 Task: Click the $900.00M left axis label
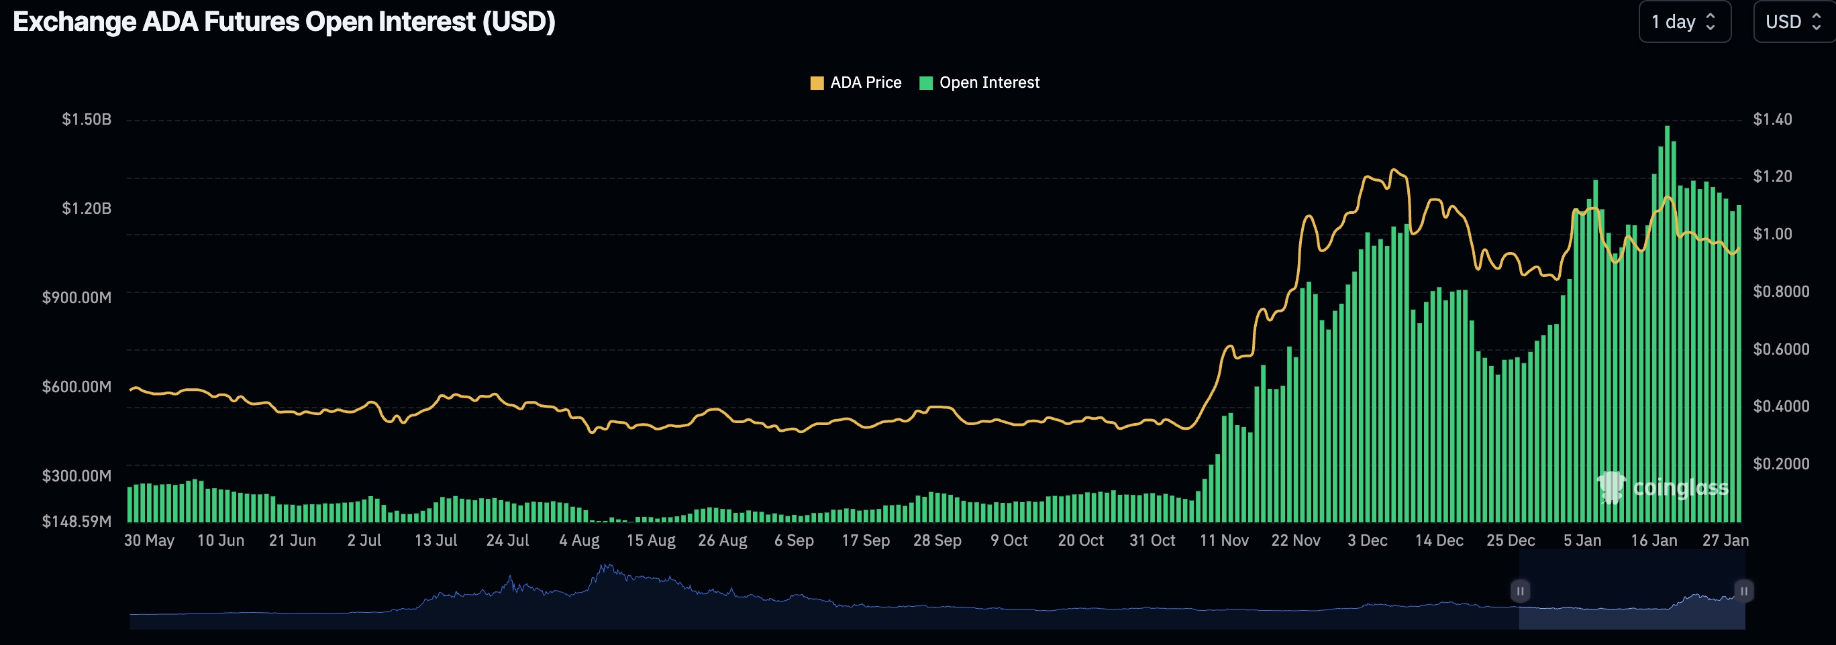(x=77, y=298)
